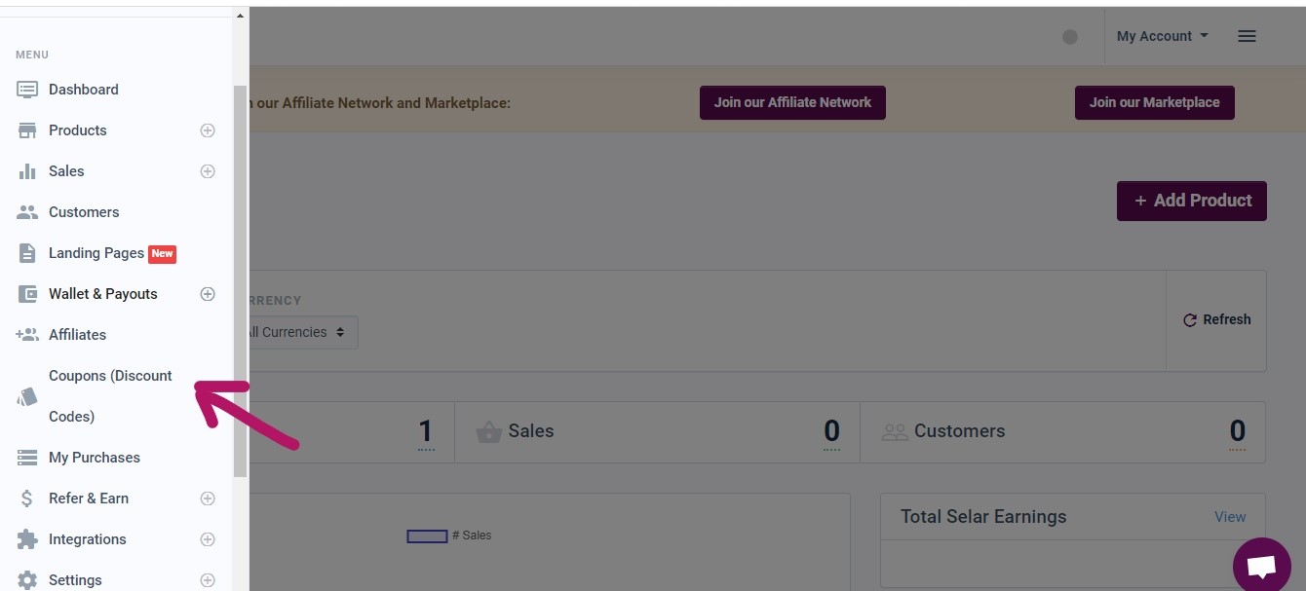Click the Coupons discount-codes icon

tap(26, 396)
